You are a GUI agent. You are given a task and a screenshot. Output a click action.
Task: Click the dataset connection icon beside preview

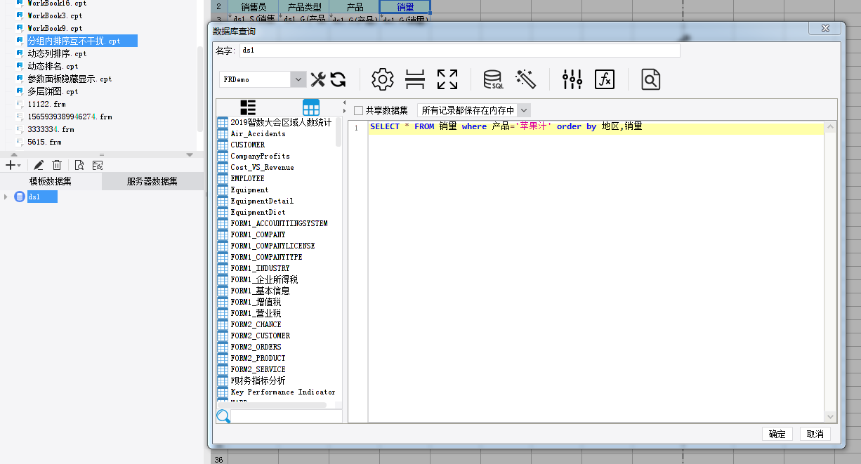coord(98,165)
